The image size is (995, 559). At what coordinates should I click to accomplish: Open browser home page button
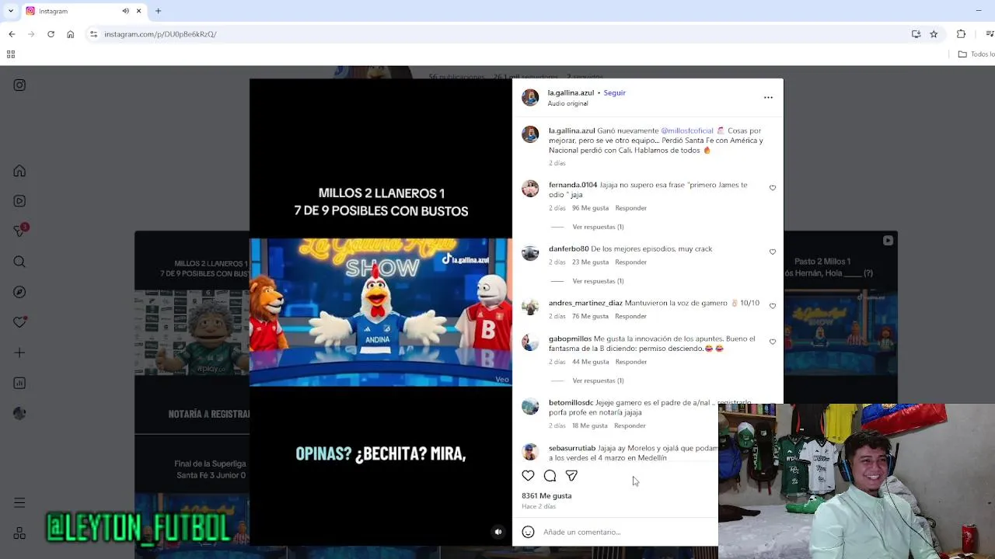coord(70,34)
